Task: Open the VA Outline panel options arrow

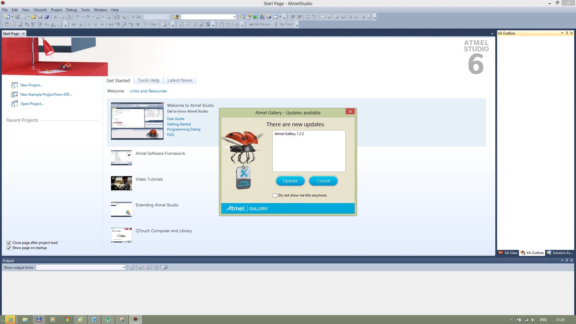Action: [562, 33]
